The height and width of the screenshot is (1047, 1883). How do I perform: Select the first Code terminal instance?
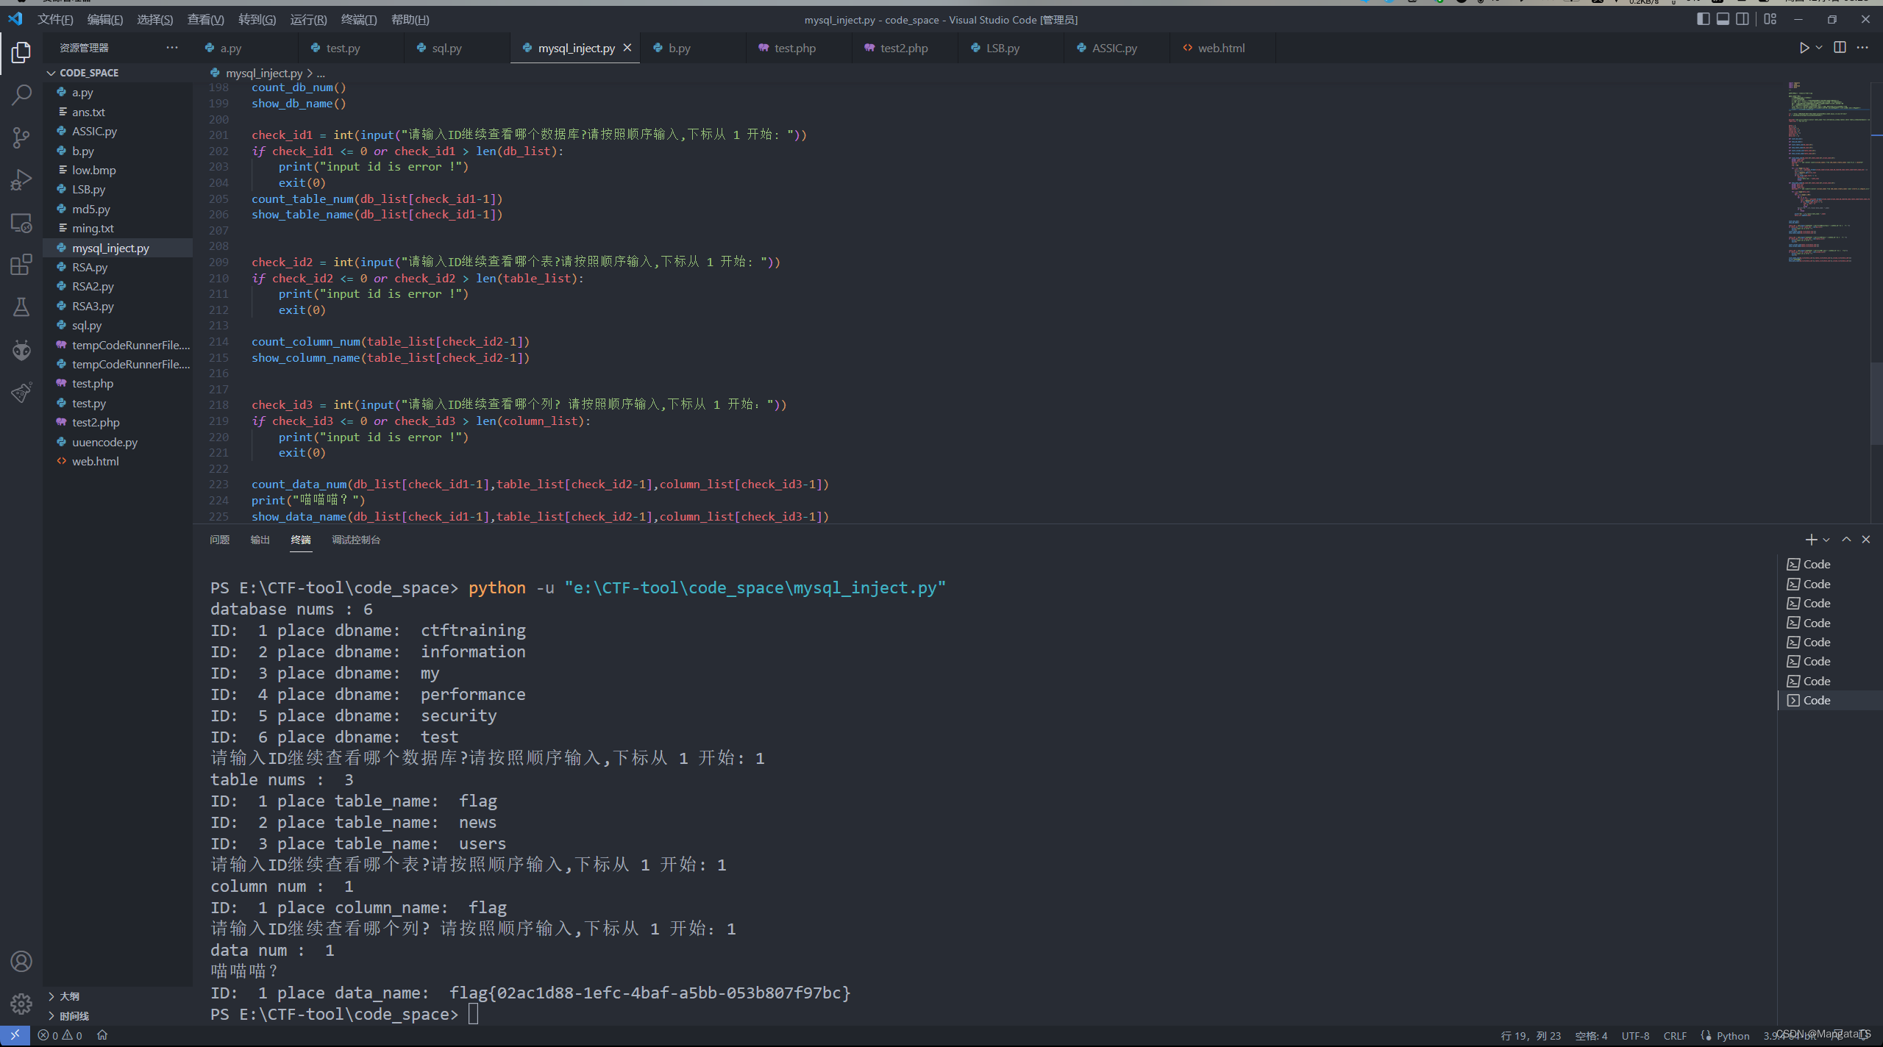(x=1830, y=564)
